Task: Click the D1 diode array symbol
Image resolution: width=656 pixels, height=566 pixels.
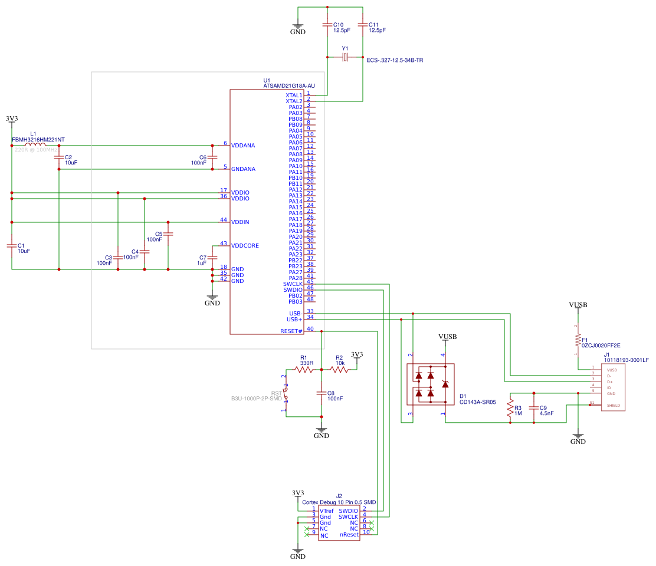Action: (x=431, y=384)
